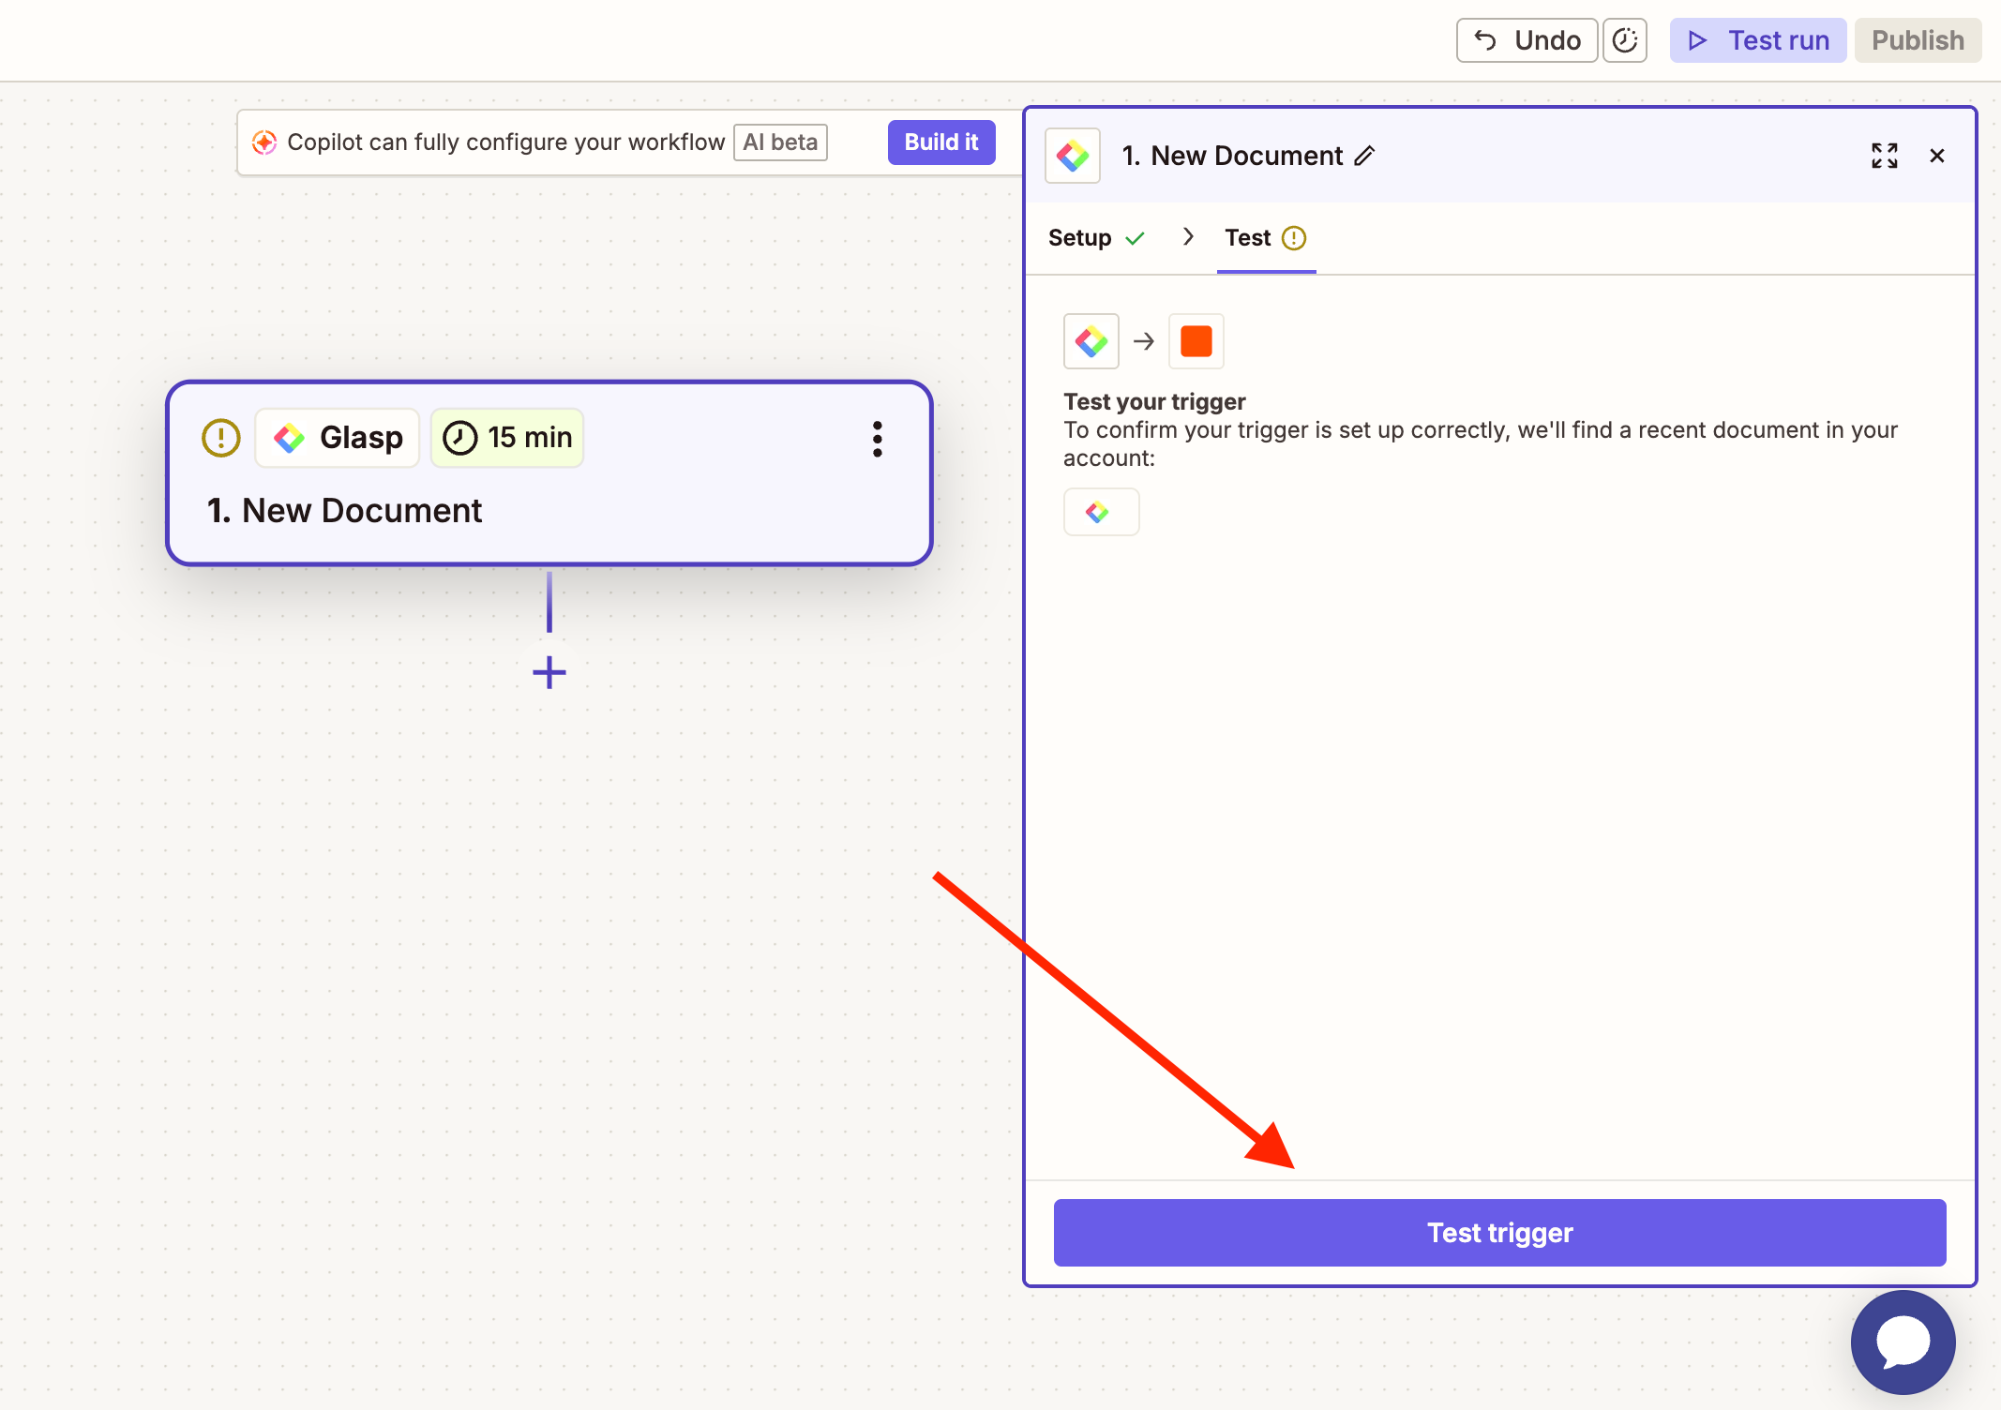Click the Glasp app badge on step
The image size is (2001, 1410).
[338, 438]
